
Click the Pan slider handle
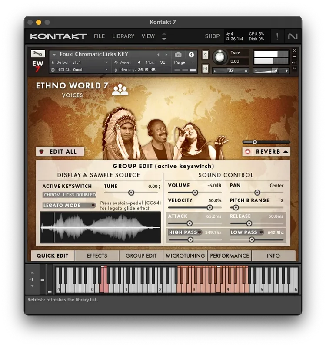pyautogui.click(x=257, y=193)
